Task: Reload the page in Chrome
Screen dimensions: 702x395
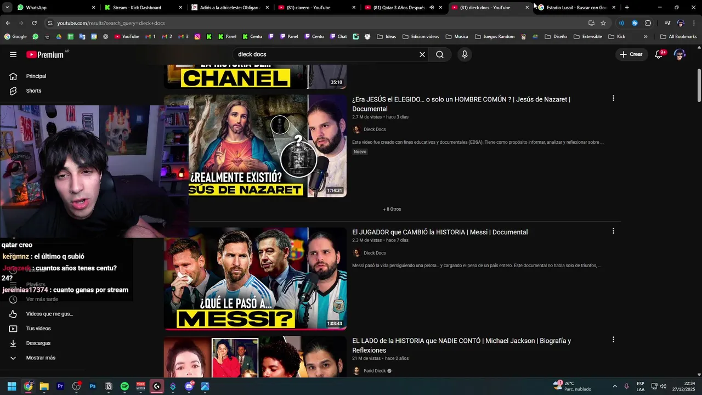Action: click(x=34, y=23)
